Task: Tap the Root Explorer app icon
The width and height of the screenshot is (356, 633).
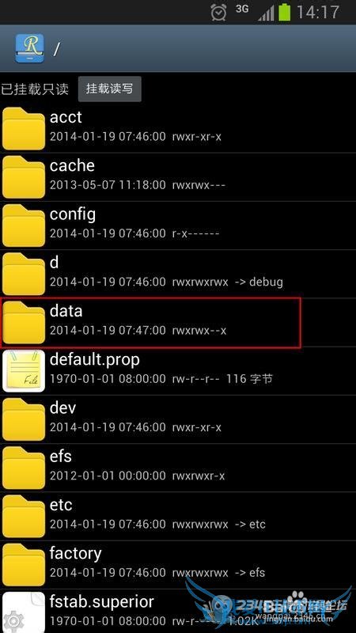Action: [x=29, y=48]
